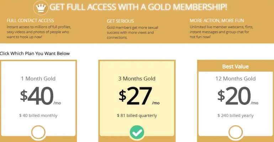
Task: Click the 12 Months Gold plan title
Action: 235,78
